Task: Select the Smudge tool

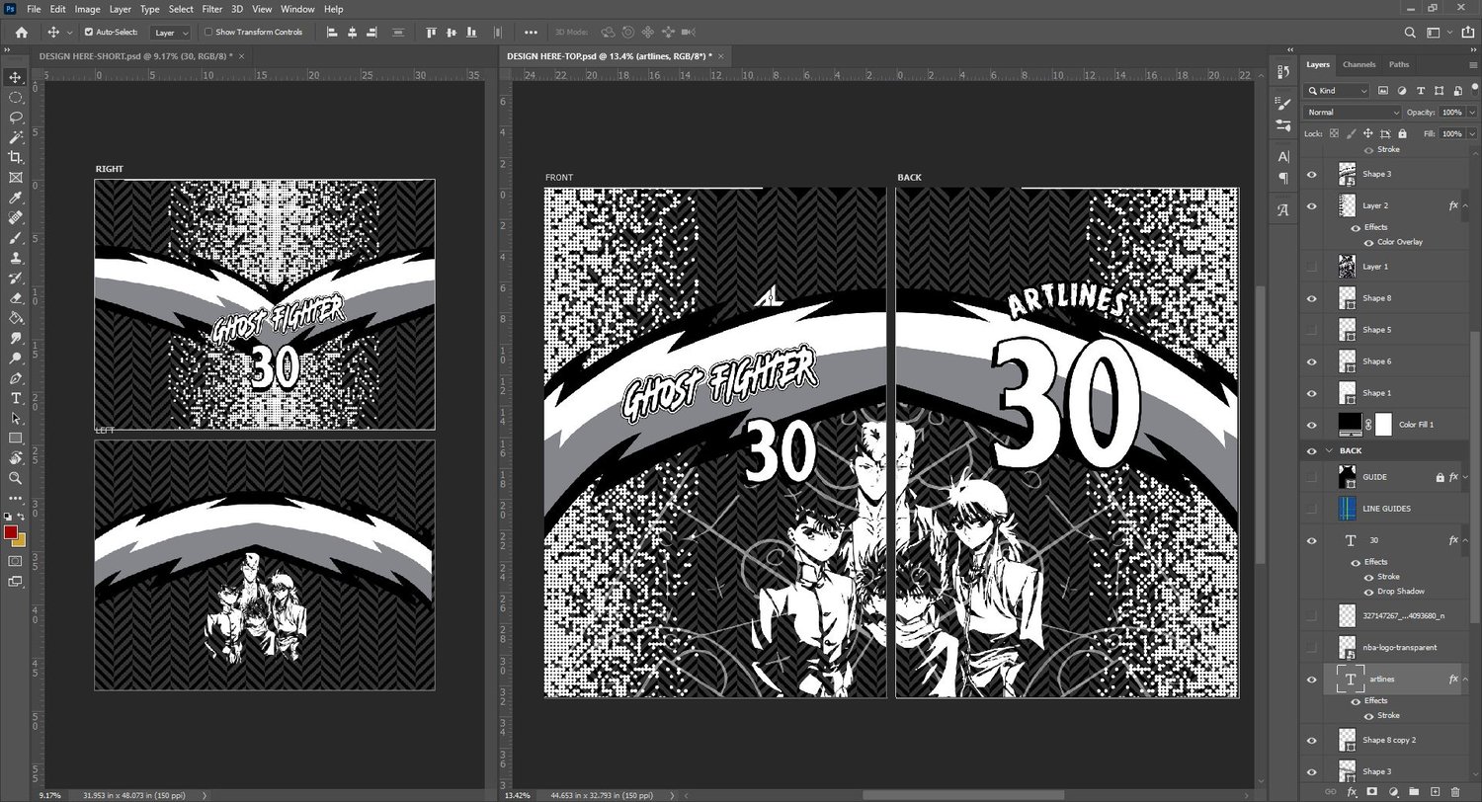Action: [15, 338]
